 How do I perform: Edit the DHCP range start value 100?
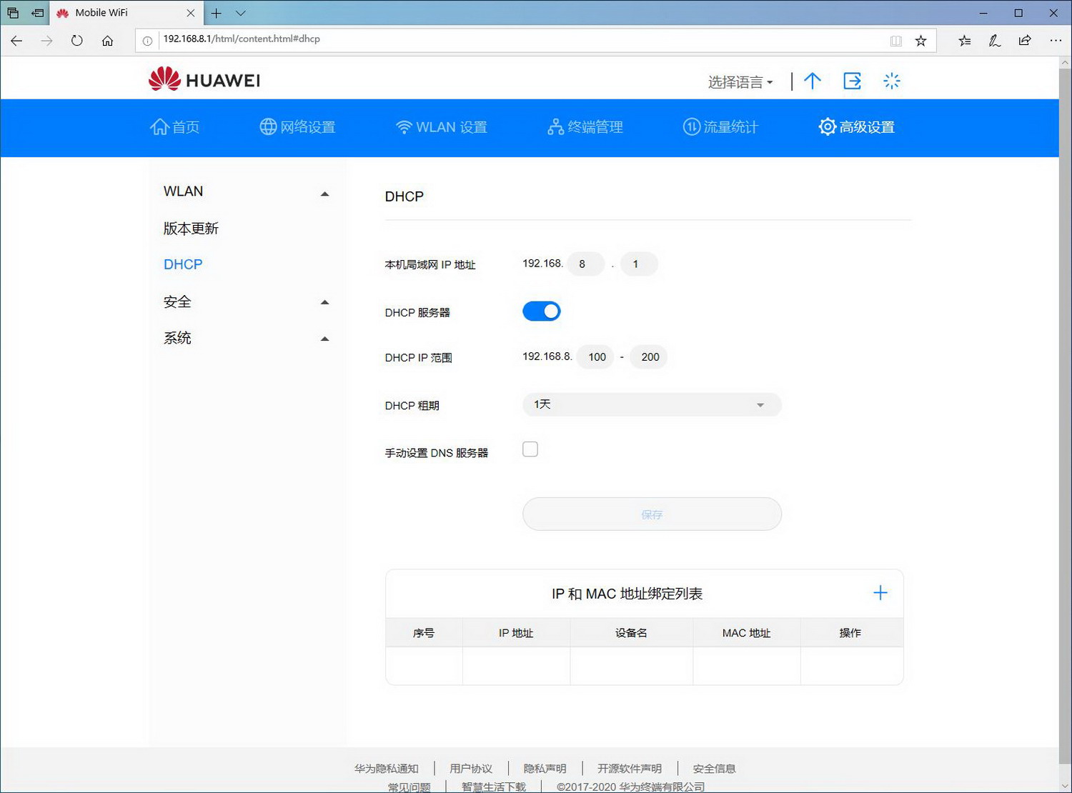pos(595,356)
